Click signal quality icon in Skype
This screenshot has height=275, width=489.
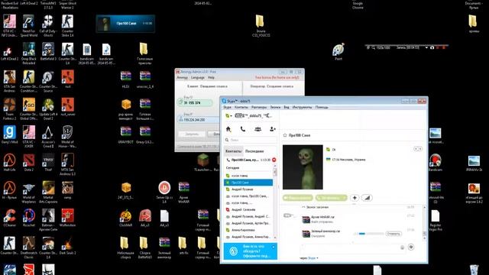click(x=367, y=198)
